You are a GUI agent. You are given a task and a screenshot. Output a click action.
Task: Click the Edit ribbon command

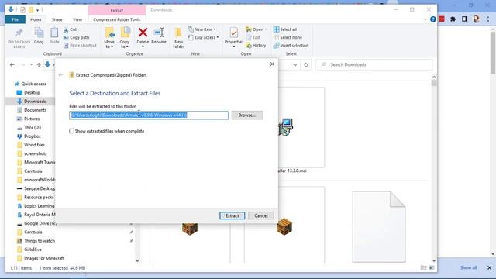[253, 37]
